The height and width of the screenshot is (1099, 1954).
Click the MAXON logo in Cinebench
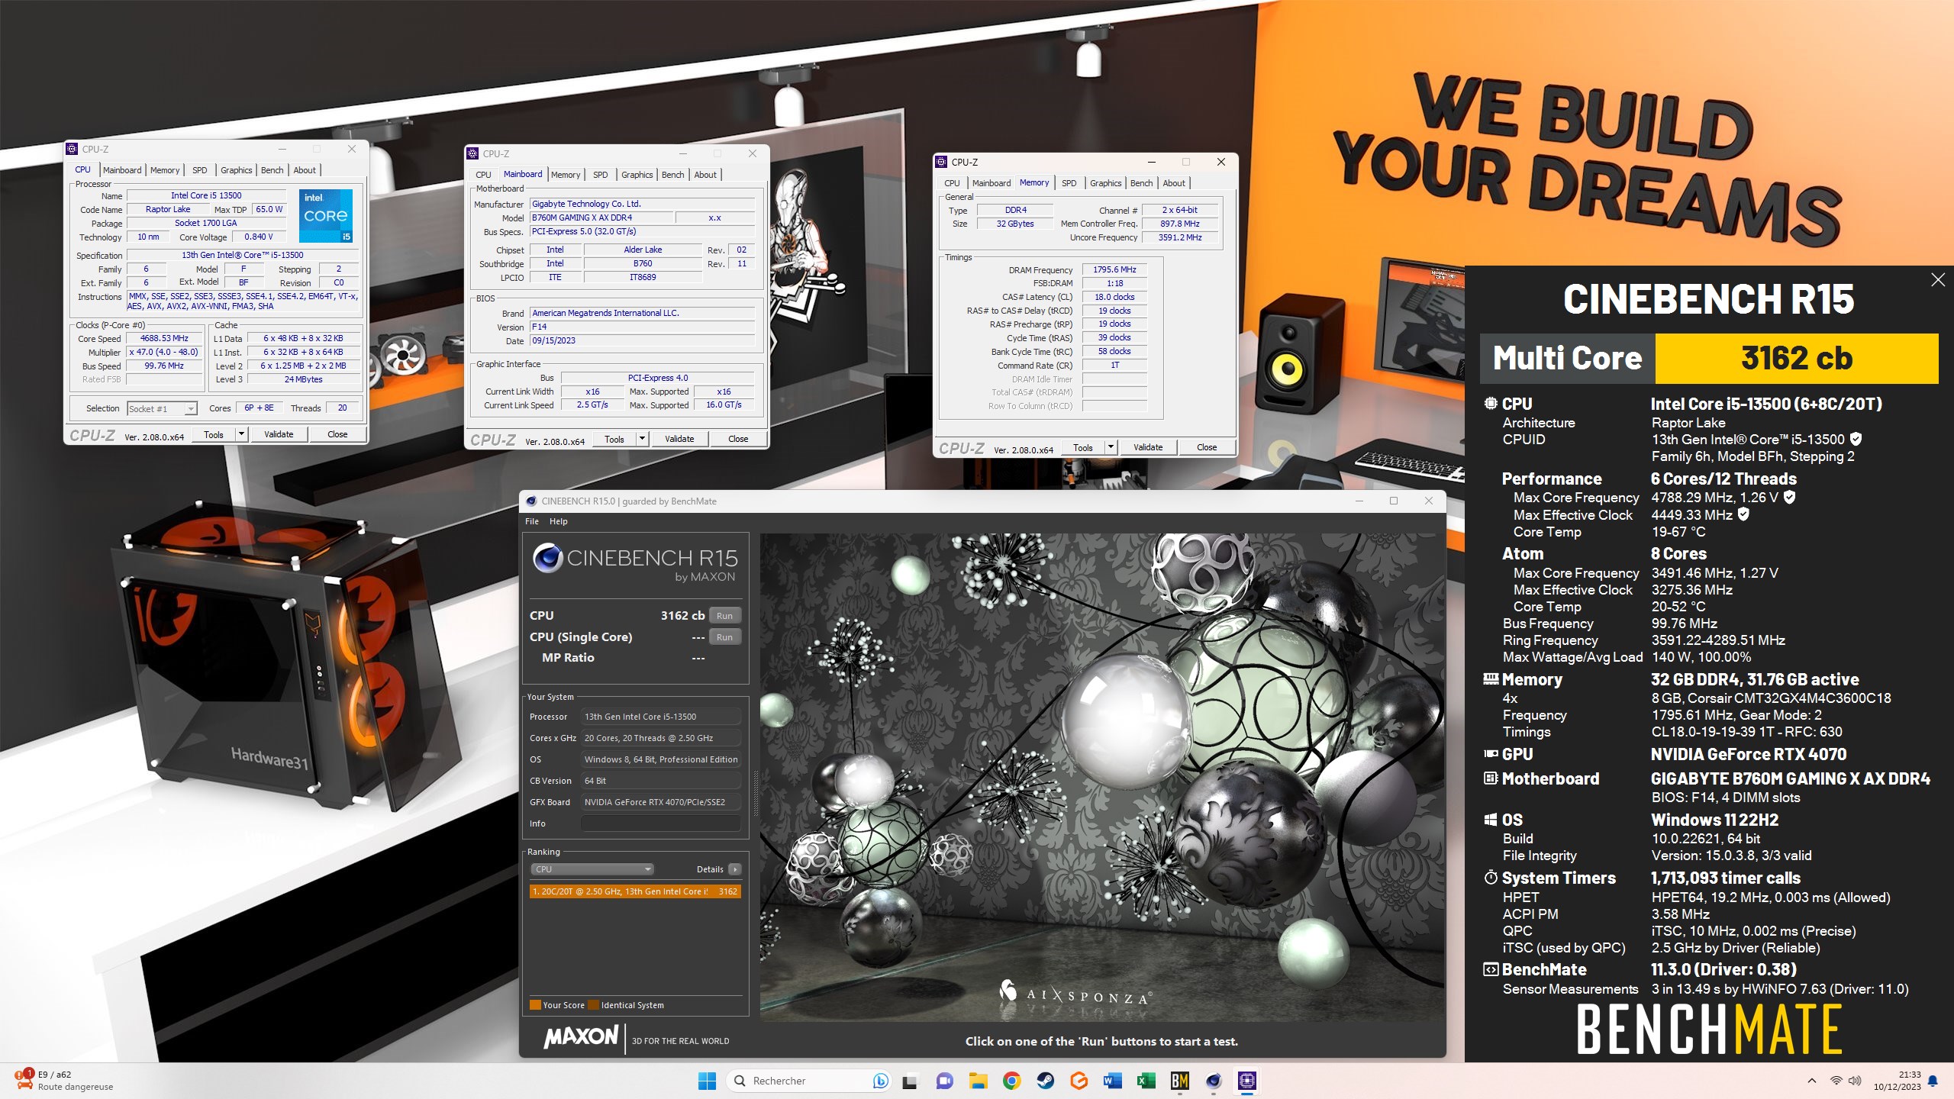pos(581,1038)
